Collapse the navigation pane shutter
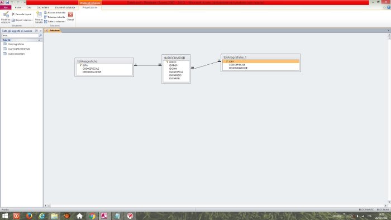 tap(41, 31)
